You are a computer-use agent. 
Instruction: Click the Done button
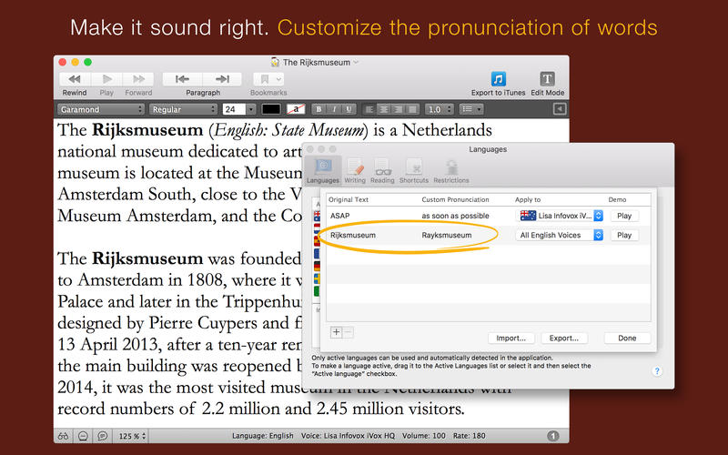pos(627,339)
